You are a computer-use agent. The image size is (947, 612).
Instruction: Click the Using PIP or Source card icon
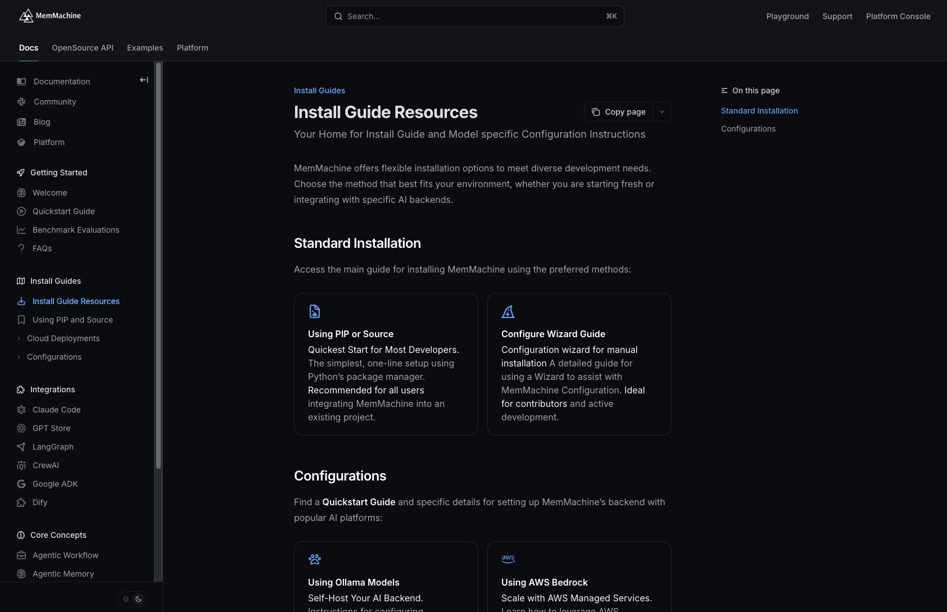[314, 311]
